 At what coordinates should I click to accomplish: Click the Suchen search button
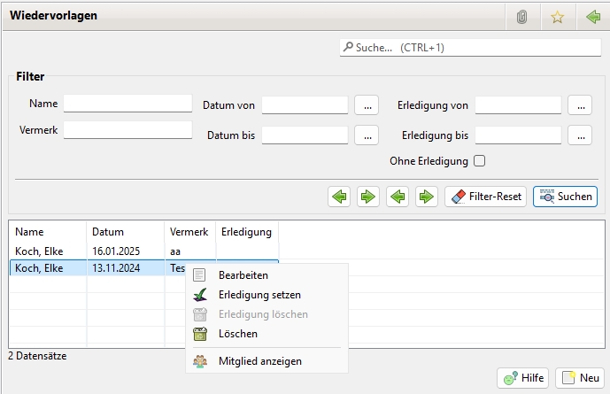tap(565, 197)
